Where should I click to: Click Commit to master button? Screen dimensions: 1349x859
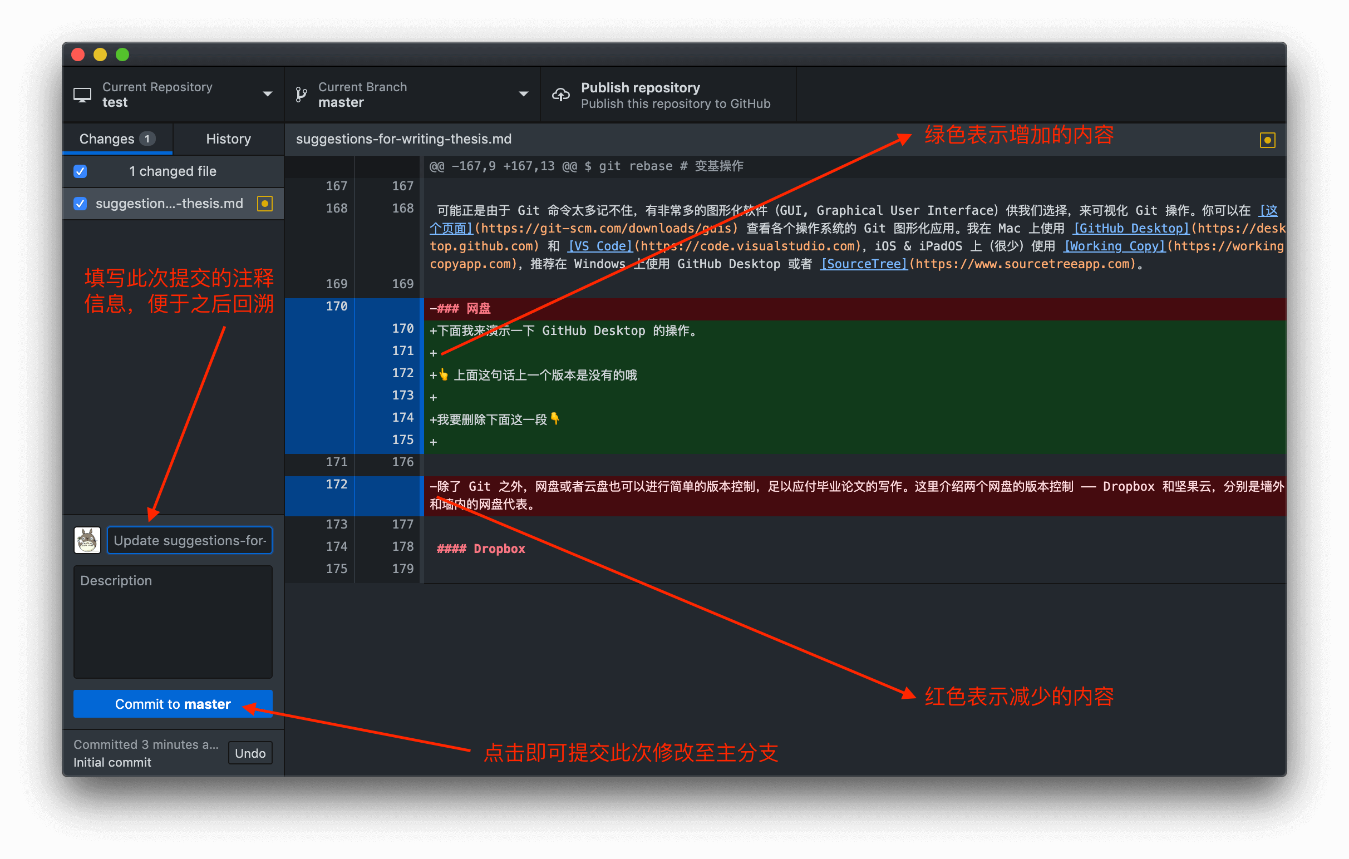173,704
